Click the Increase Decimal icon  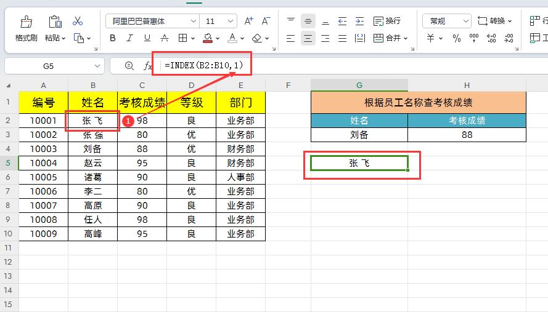point(491,38)
